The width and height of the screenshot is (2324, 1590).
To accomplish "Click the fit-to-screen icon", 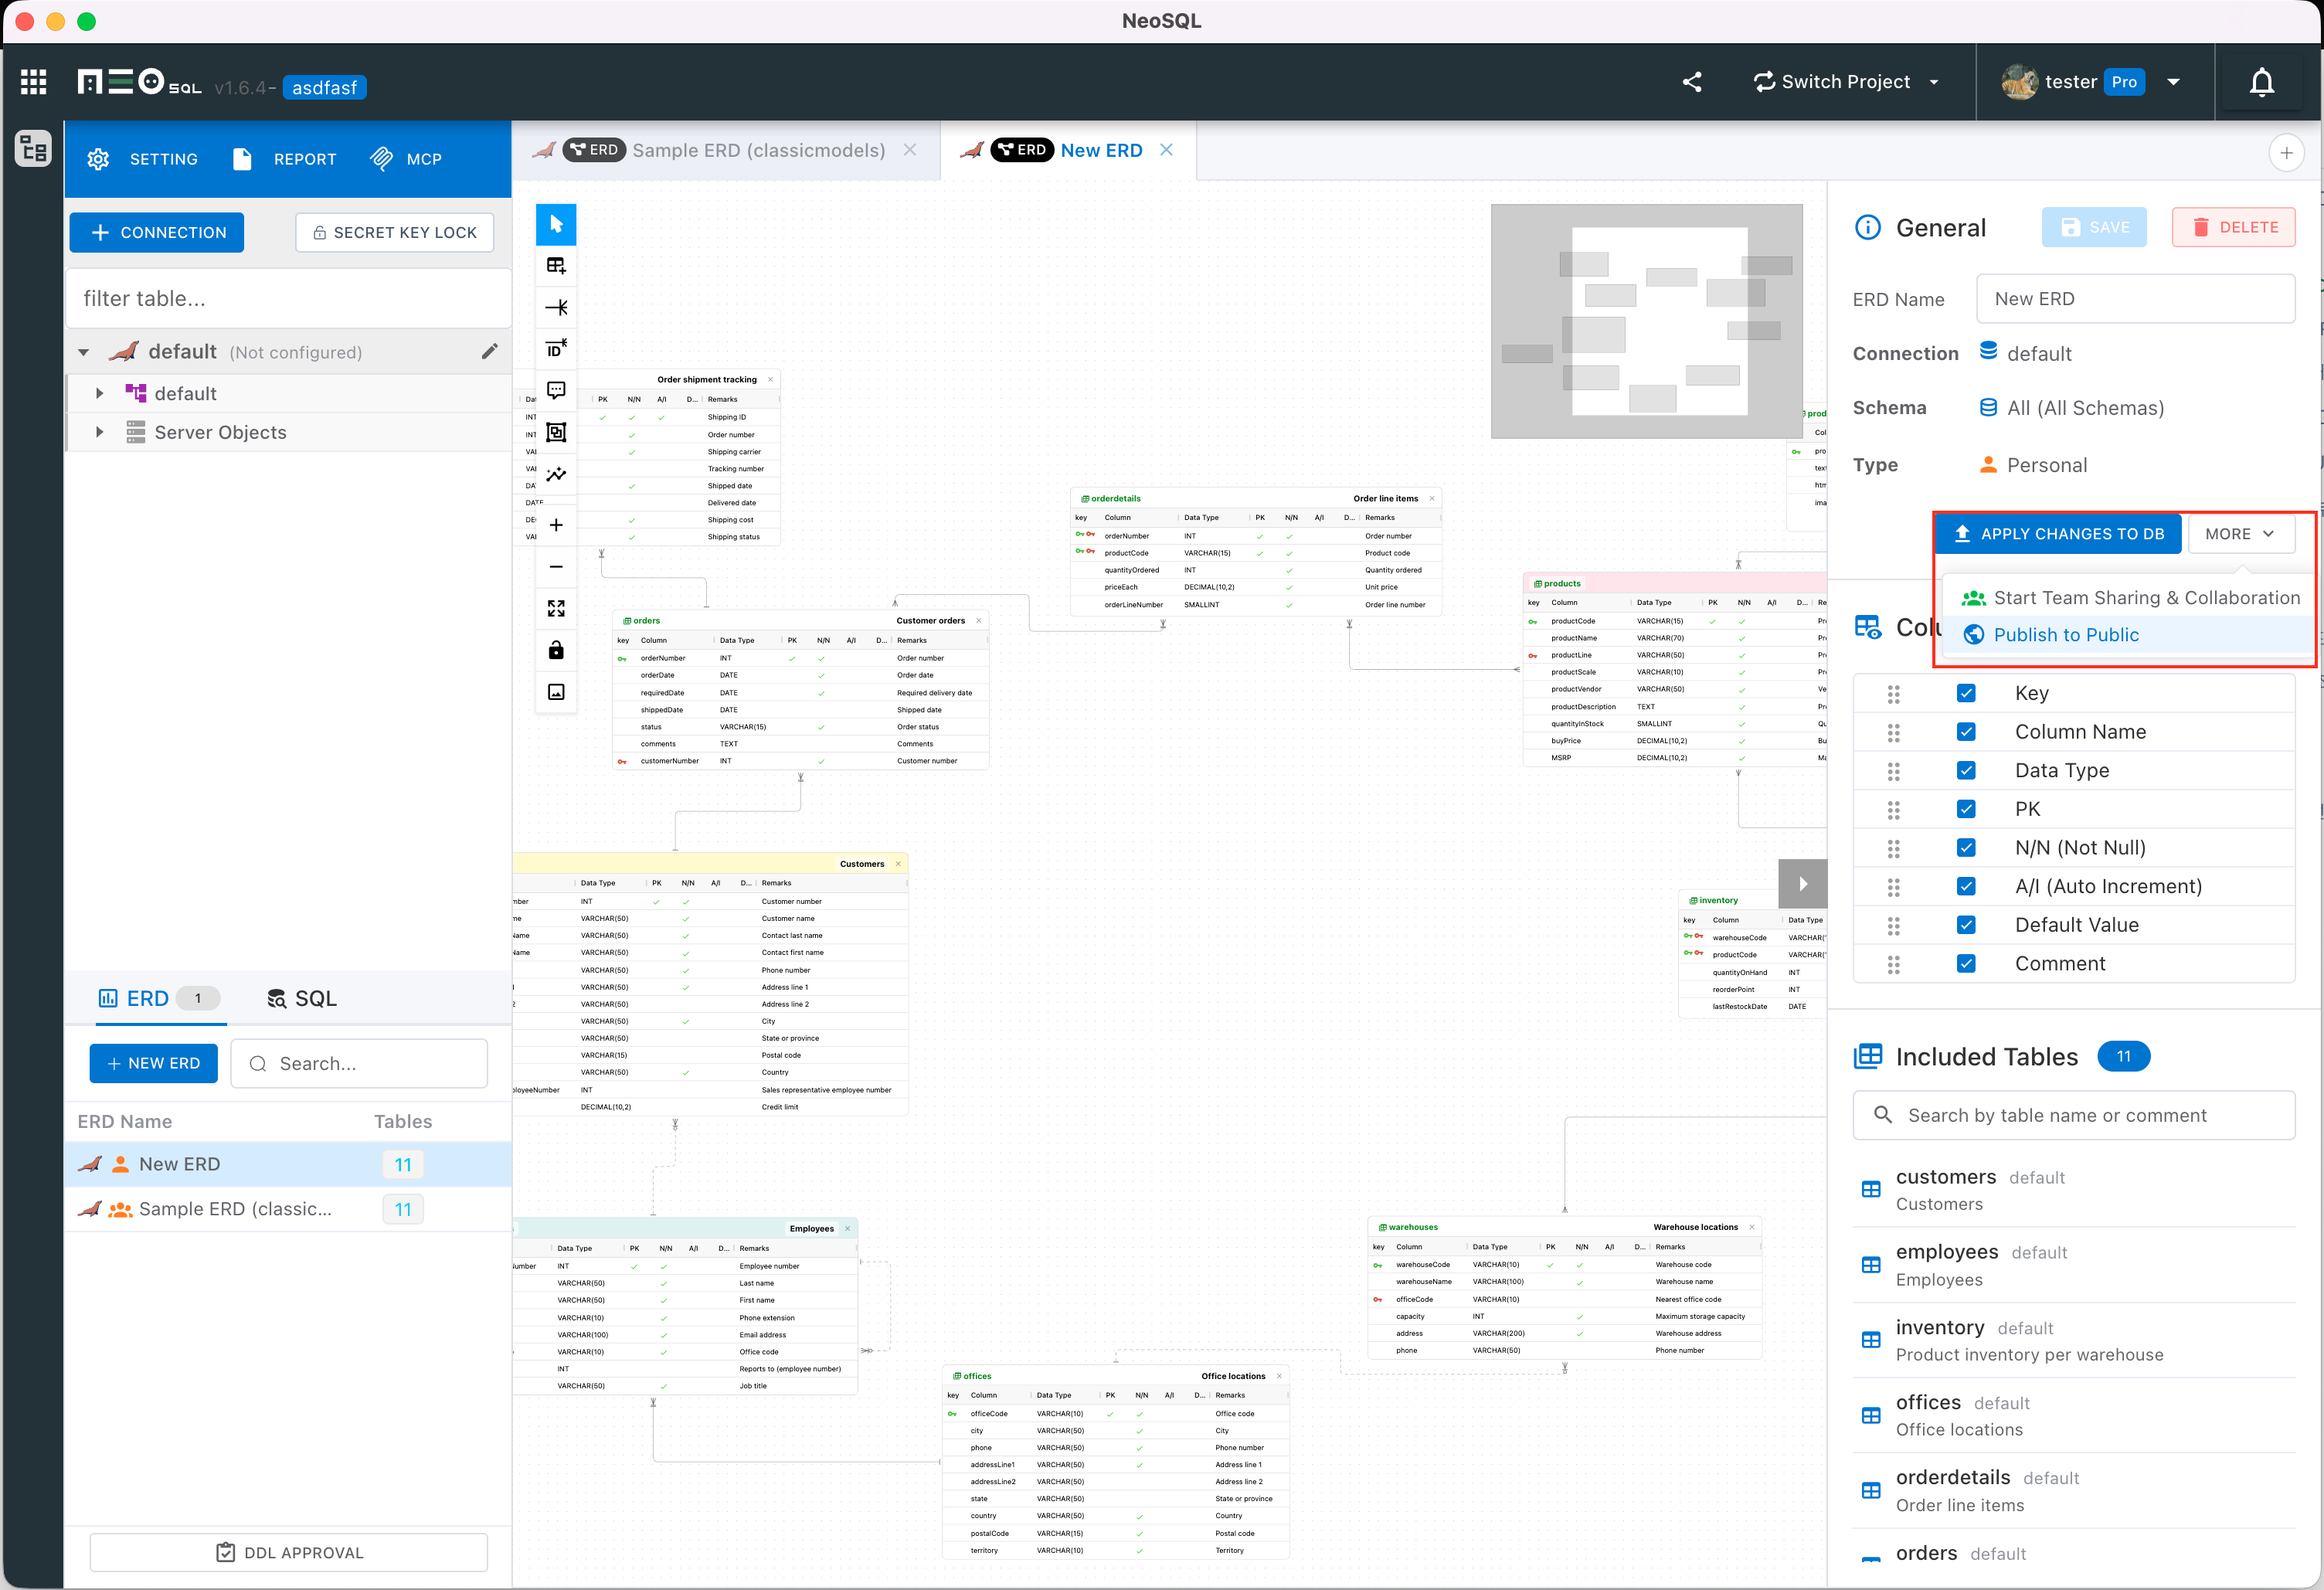I will coord(556,608).
